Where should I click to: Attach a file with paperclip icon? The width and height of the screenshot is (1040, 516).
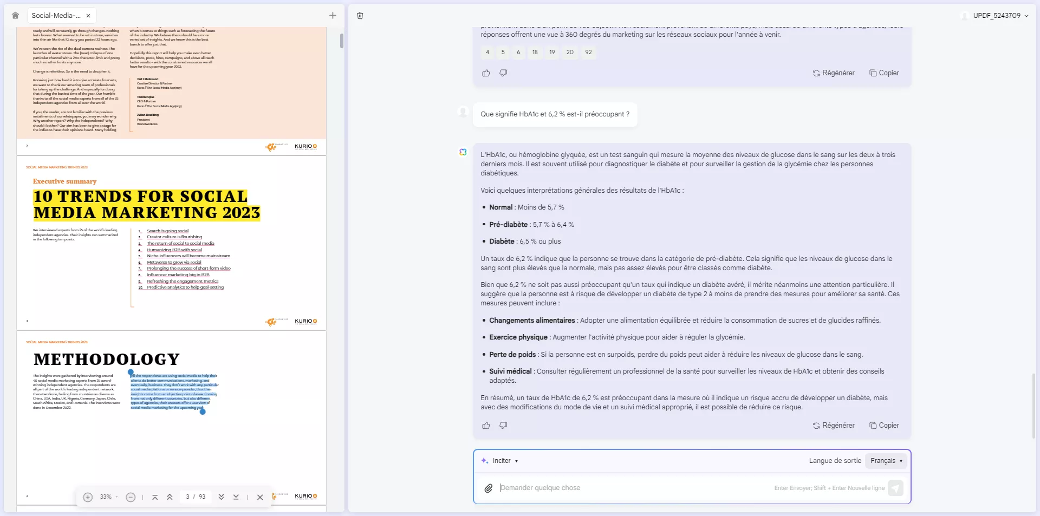click(488, 488)
